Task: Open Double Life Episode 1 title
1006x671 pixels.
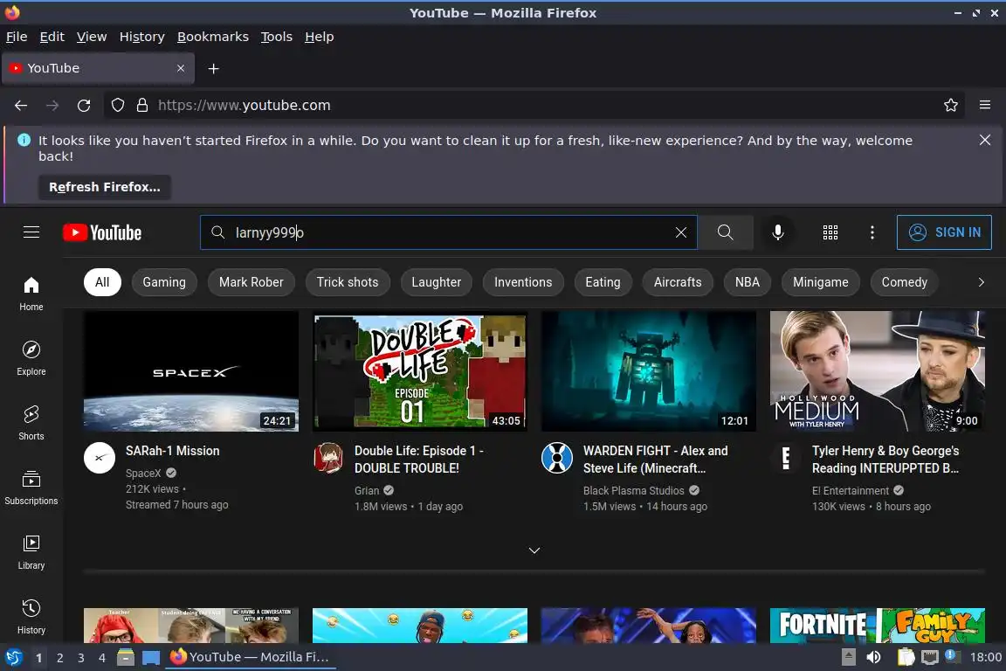Action: (x=419, y=460)
